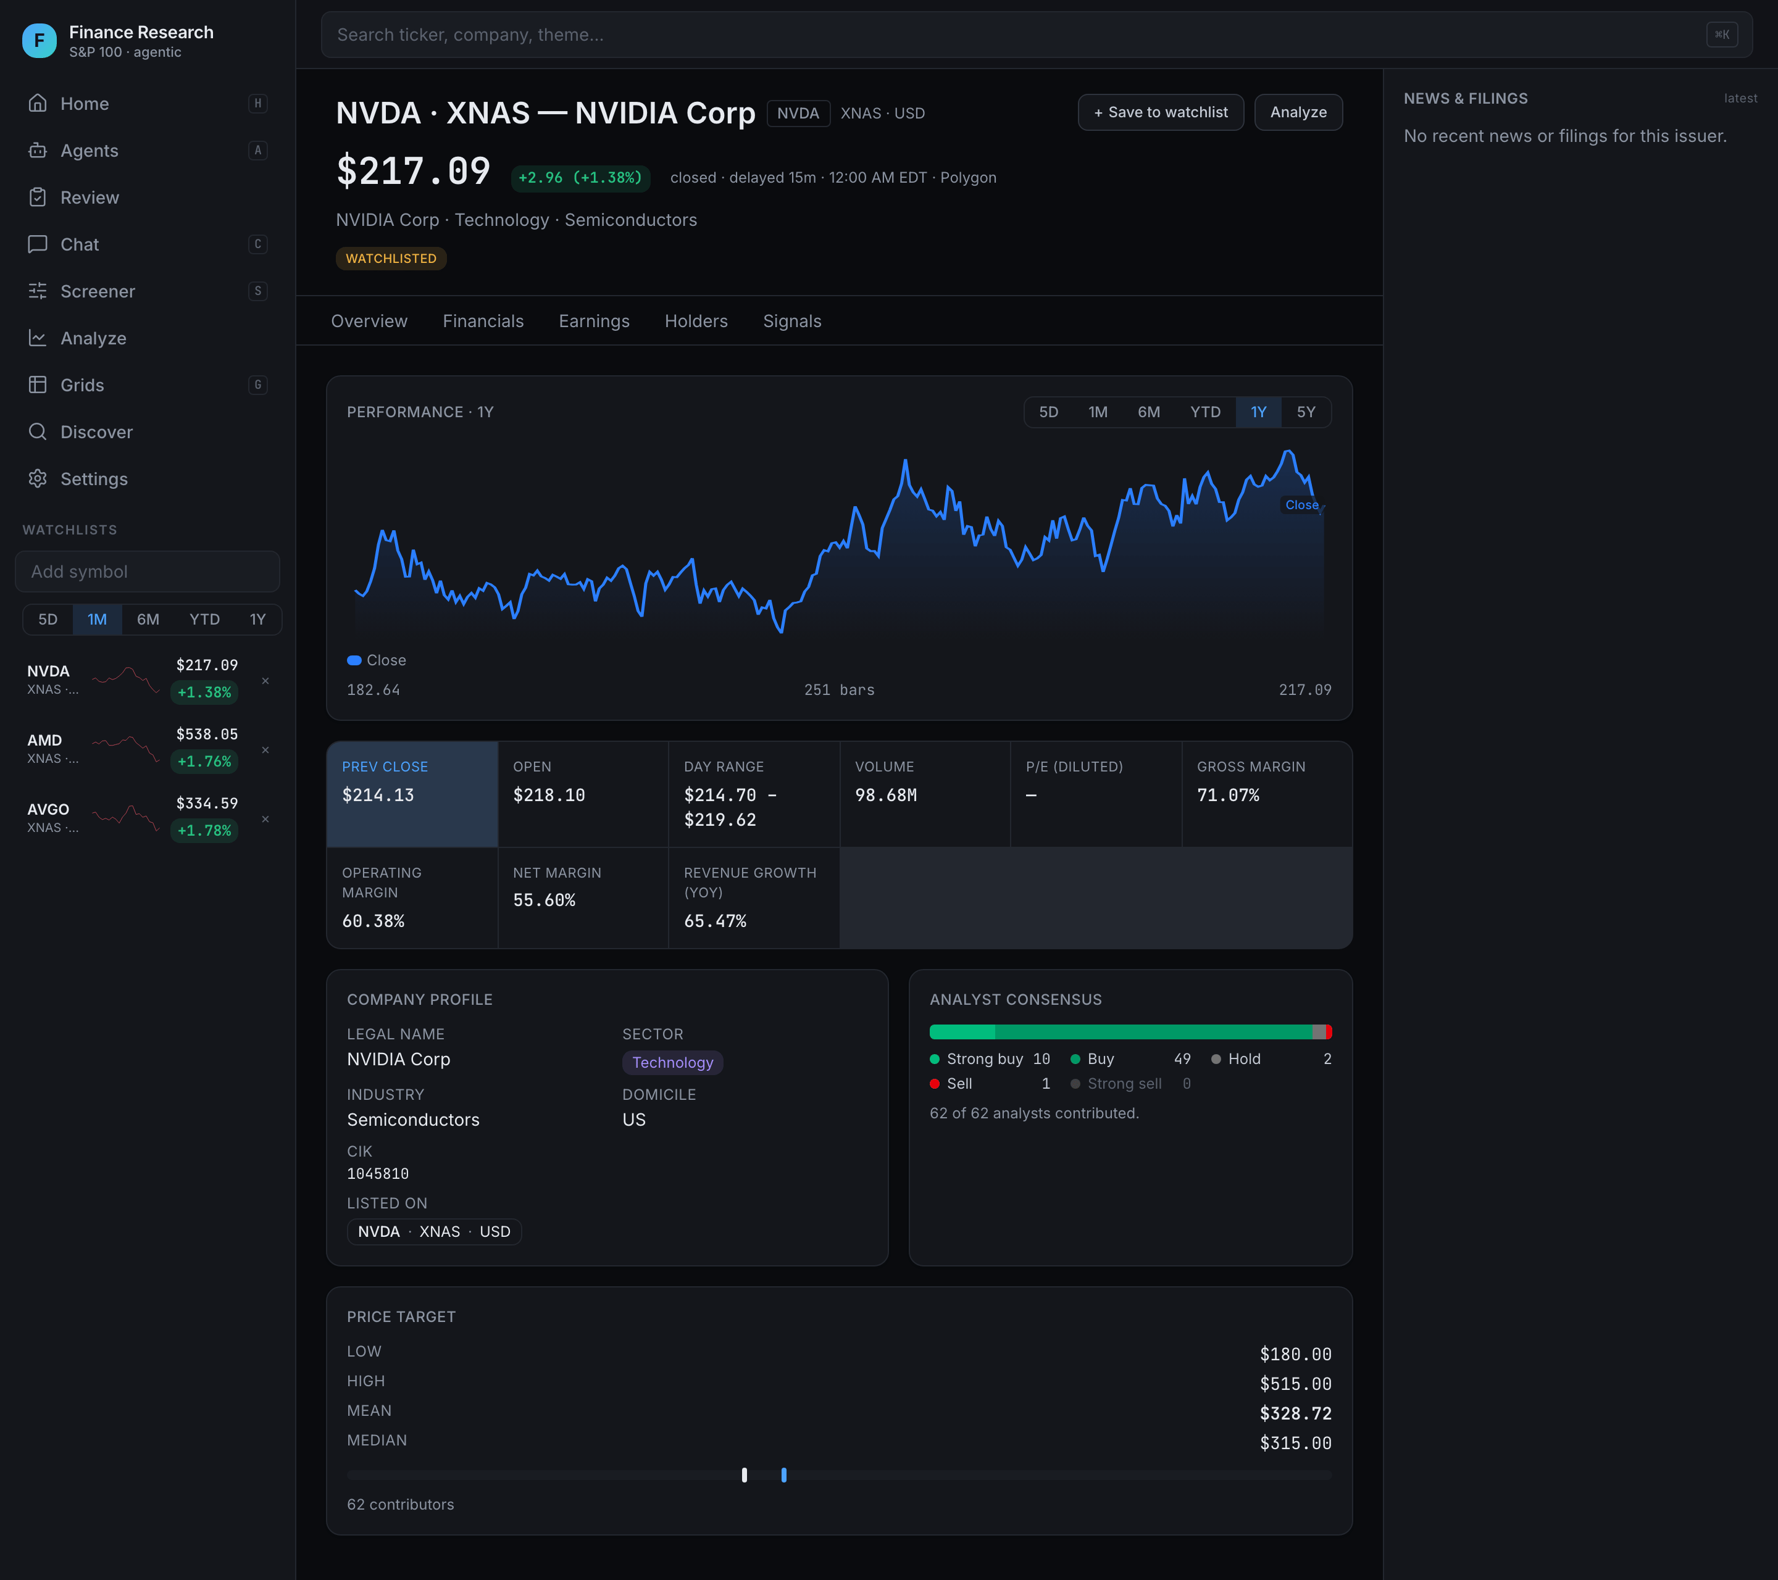1778x1580 pixels.
Task: Select the 1Y performance chart range
Action: [x=1259, y=412]
